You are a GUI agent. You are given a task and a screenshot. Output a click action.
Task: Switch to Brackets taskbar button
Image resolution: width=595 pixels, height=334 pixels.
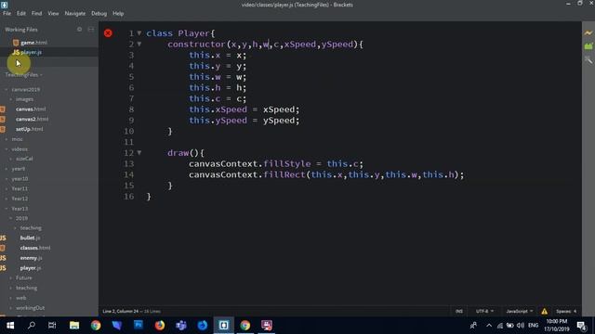pos(223,326)
